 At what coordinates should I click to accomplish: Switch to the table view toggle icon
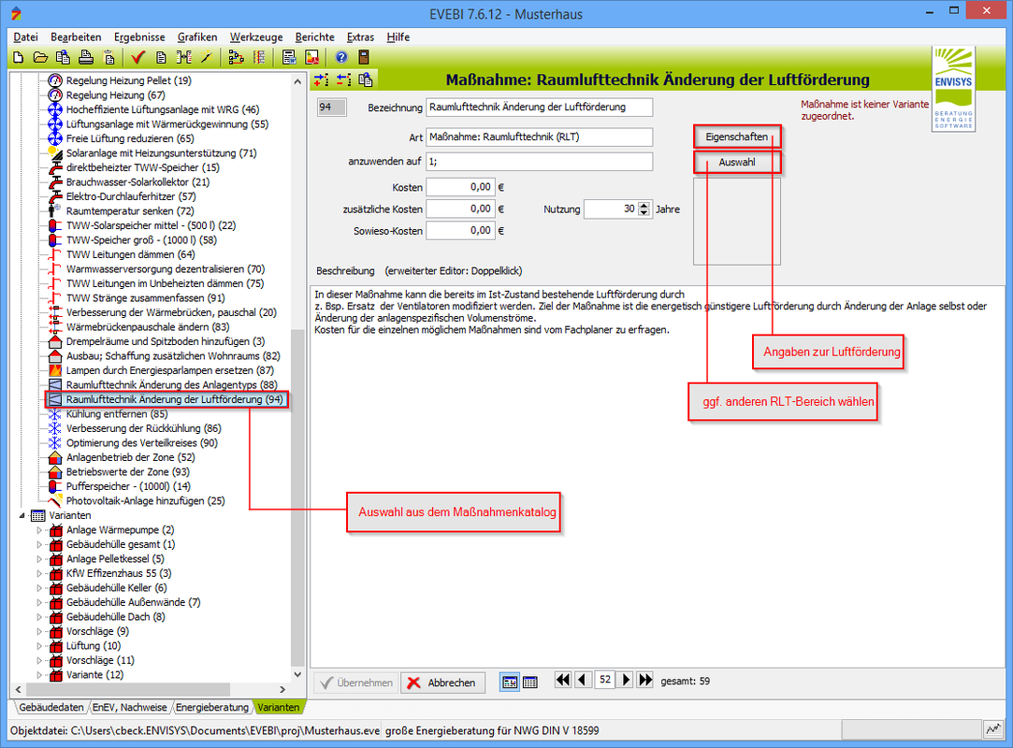pyautogui.click(x=530, y=682)
